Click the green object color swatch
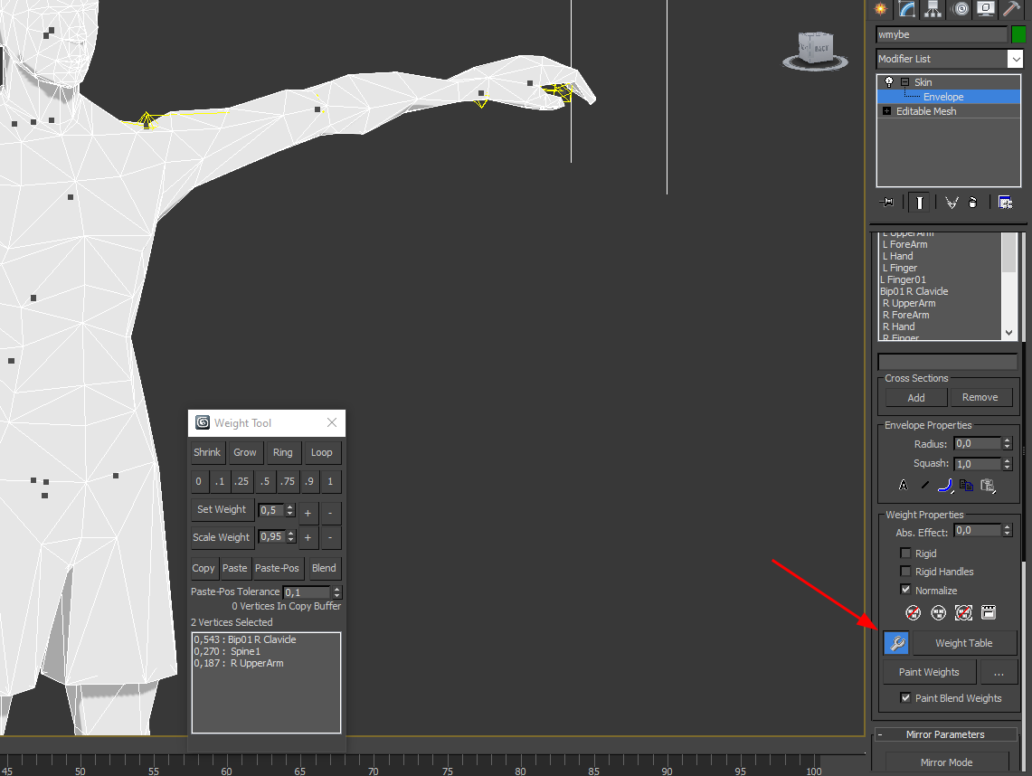The image size is (1032, 776). (1018, 34)
